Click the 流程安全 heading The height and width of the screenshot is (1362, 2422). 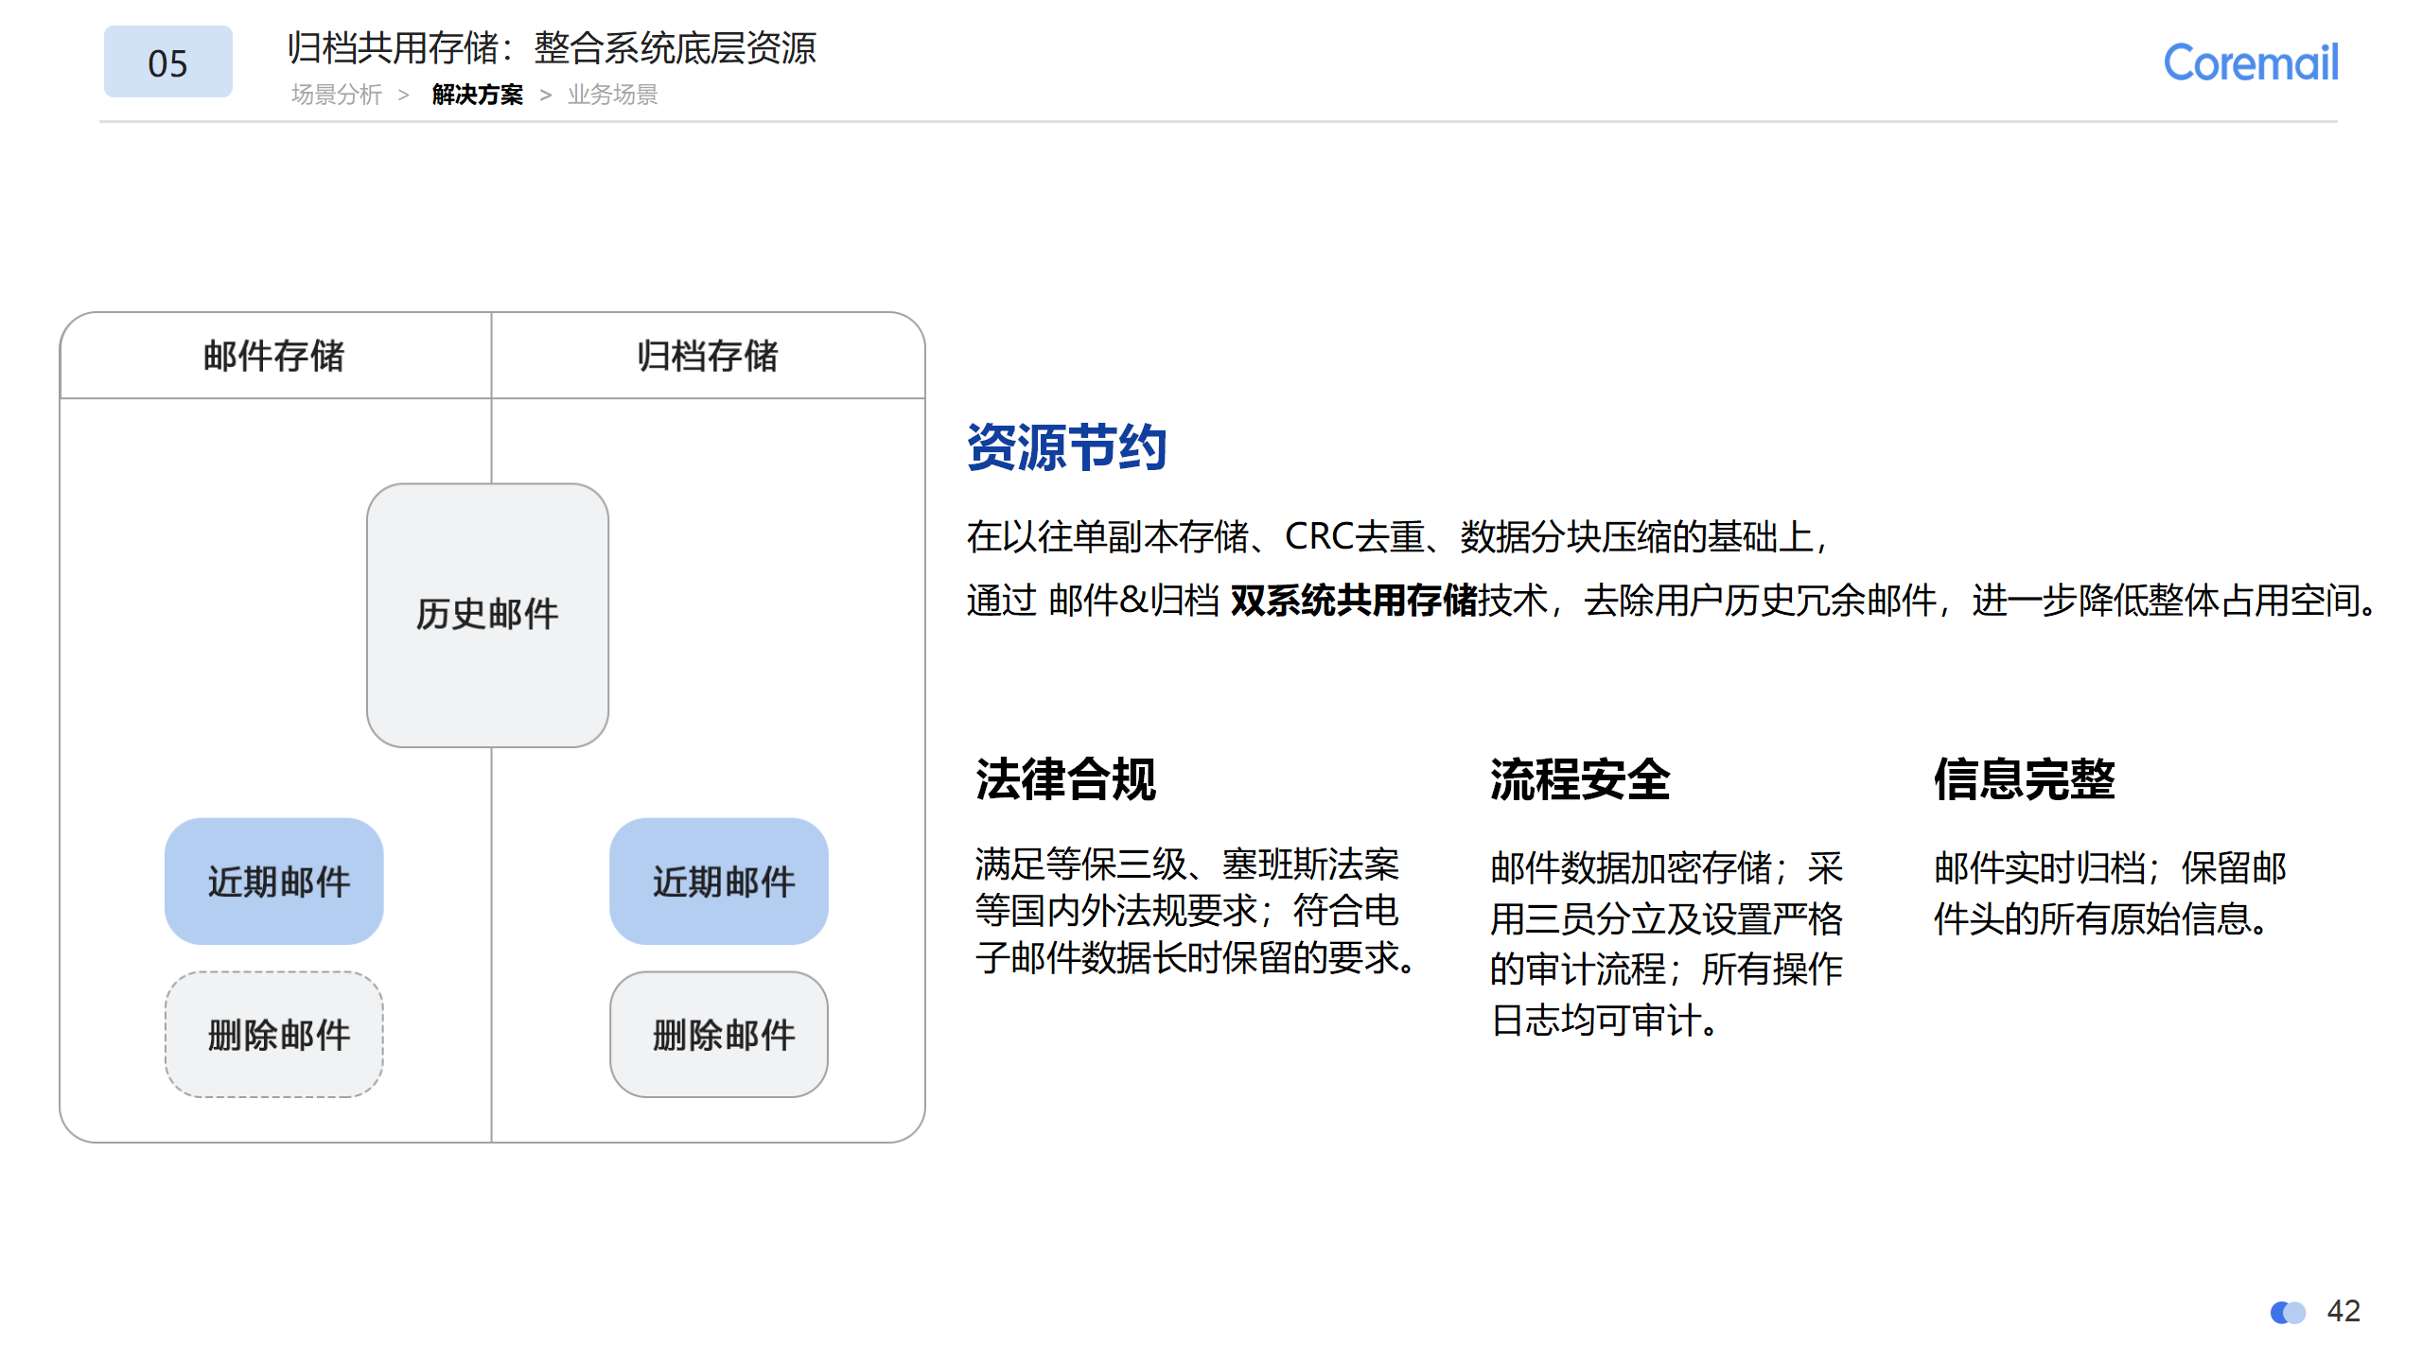tap(1579, 779)
